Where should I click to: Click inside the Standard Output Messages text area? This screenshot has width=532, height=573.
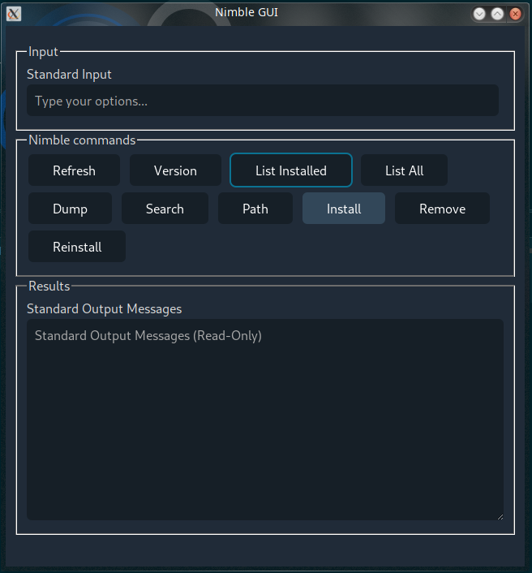click(265, 420)
